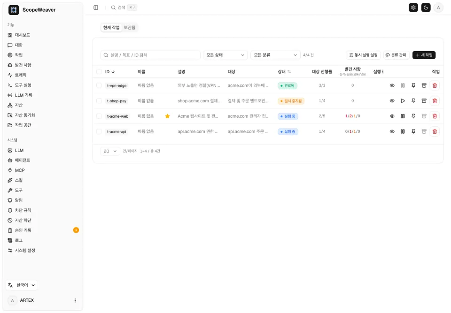Click the t-acme-web ID tag
451x313 pixels.
point(117,116)
